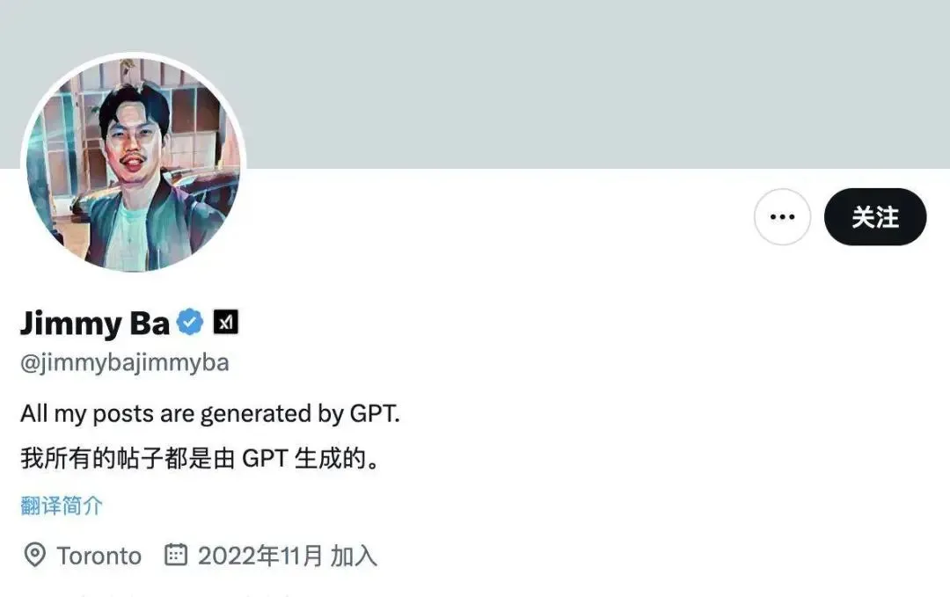Click the @jimmybajimmyba handle
This screenshot has width=950, height=597.
point(125,362)
